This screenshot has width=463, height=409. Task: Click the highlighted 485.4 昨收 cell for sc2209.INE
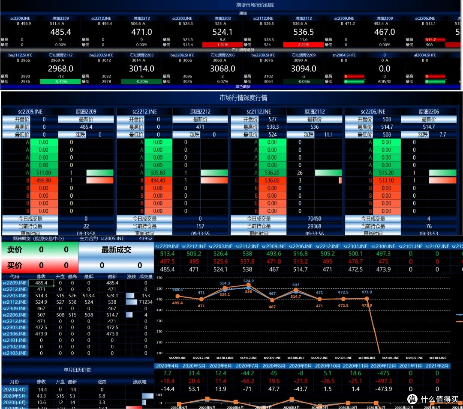[x=42, y=283]
